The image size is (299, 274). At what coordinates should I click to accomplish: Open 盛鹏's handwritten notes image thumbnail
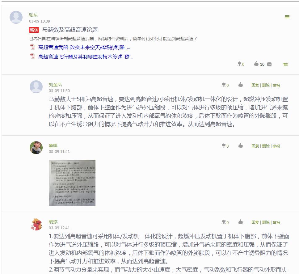point(72,183)
